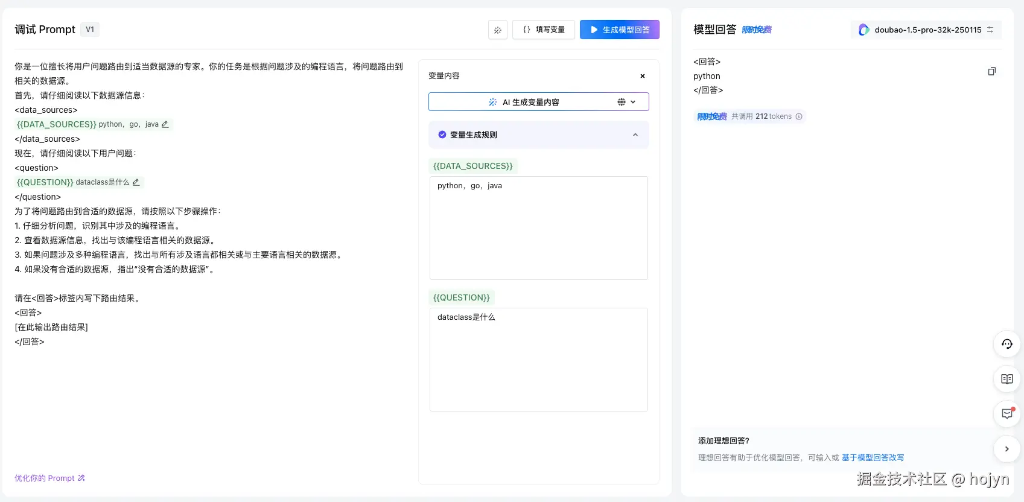The height and width of the screenshot is (502, 1024).
Task: Click the 限时免费 badge beside 模型回答
Action: [757, 30]
